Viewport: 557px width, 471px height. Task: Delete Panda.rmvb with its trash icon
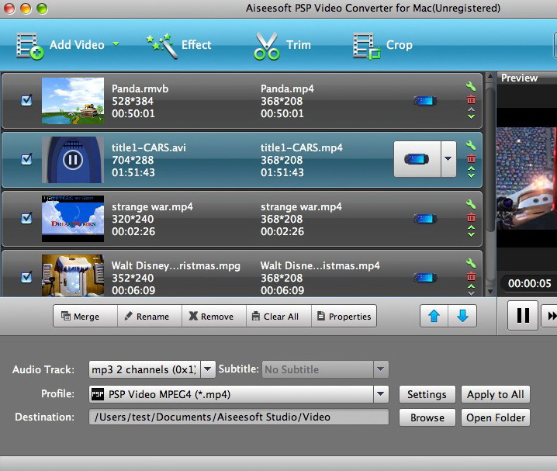[471, 99]
